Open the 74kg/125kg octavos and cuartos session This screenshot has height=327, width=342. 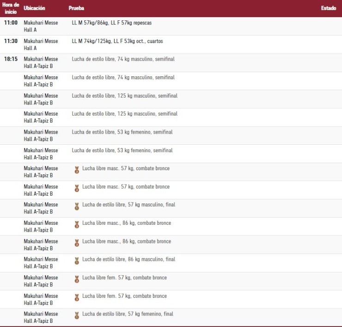(x=117, y=41)
